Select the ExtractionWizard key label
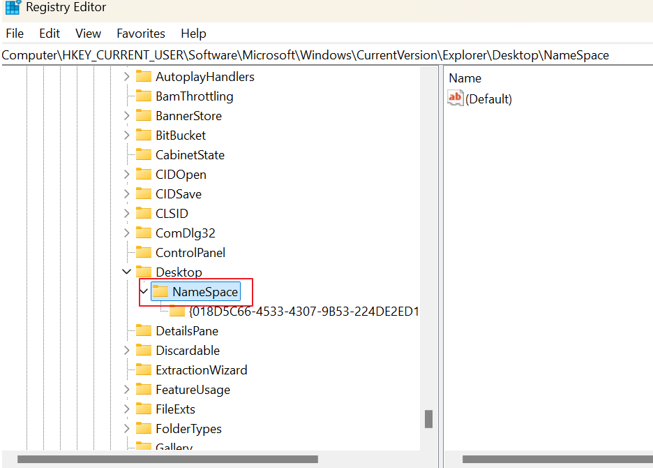Viewport: 653px width, 468px height. click(202, 370)
